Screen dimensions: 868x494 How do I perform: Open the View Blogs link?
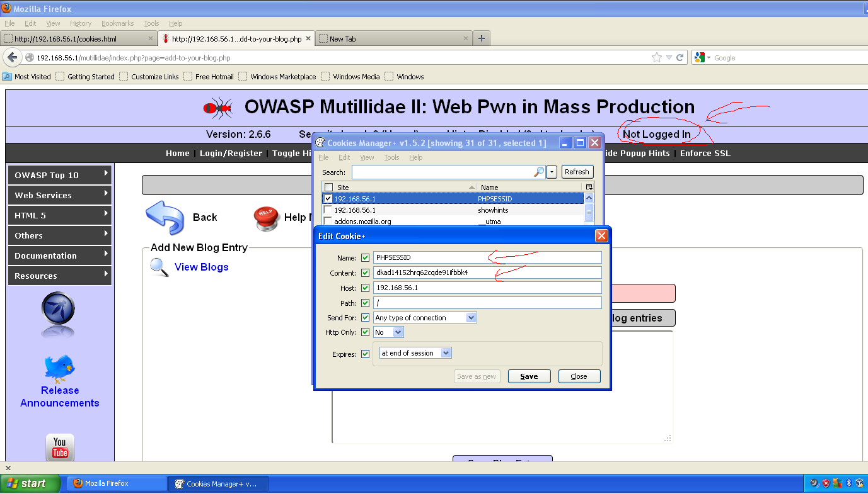(x=202, y=267)
